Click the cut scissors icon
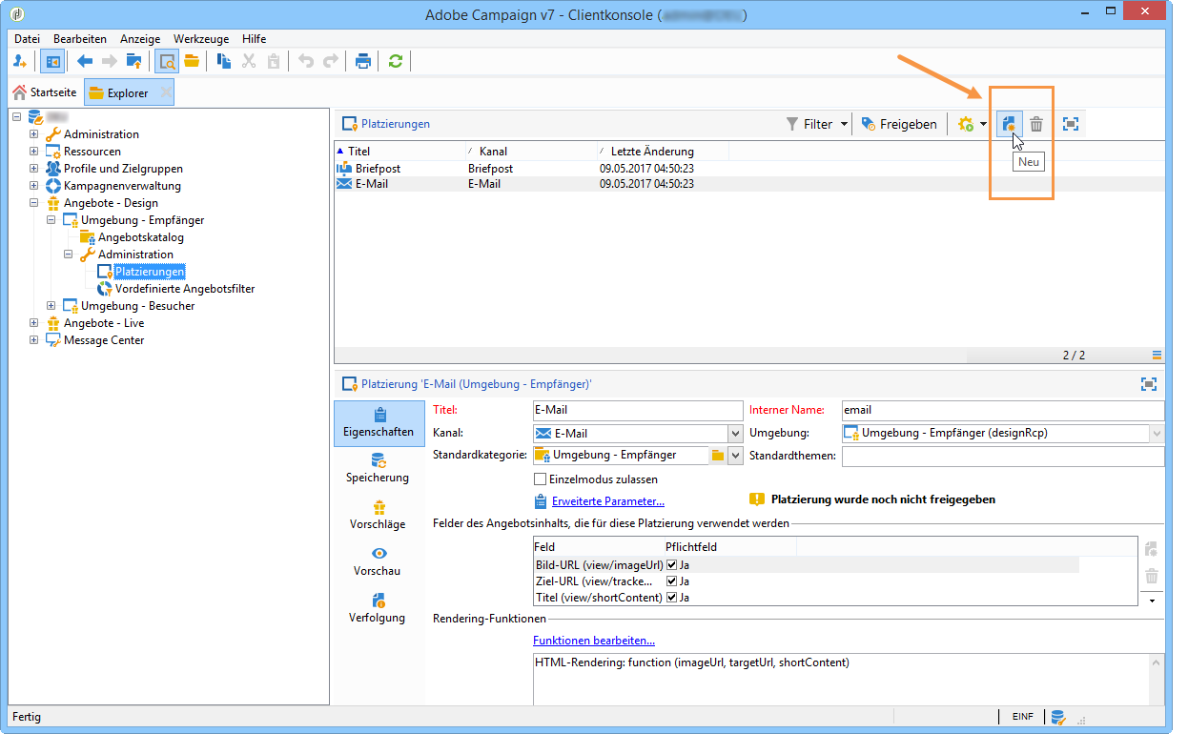 pos(249,61)
